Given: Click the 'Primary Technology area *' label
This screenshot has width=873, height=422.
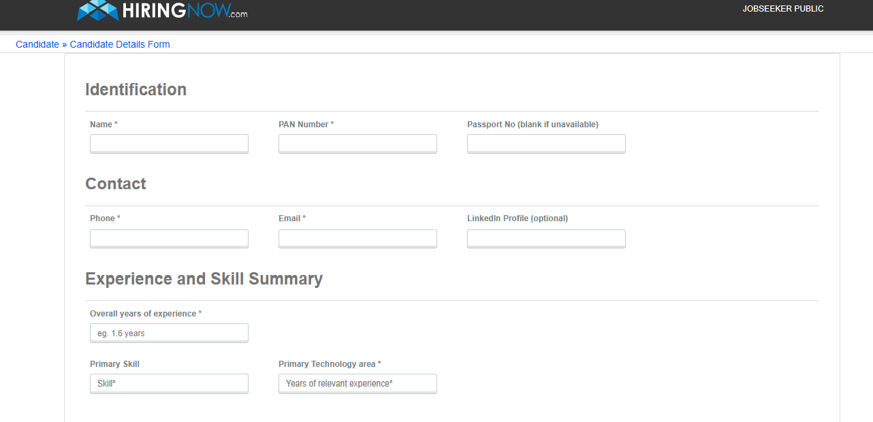Looking at the screenshot, I should point(330,364).
